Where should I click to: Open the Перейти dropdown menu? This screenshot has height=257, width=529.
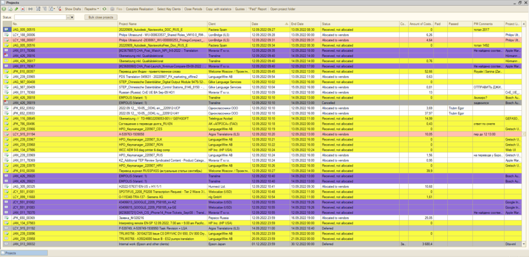tap(90, 9)
